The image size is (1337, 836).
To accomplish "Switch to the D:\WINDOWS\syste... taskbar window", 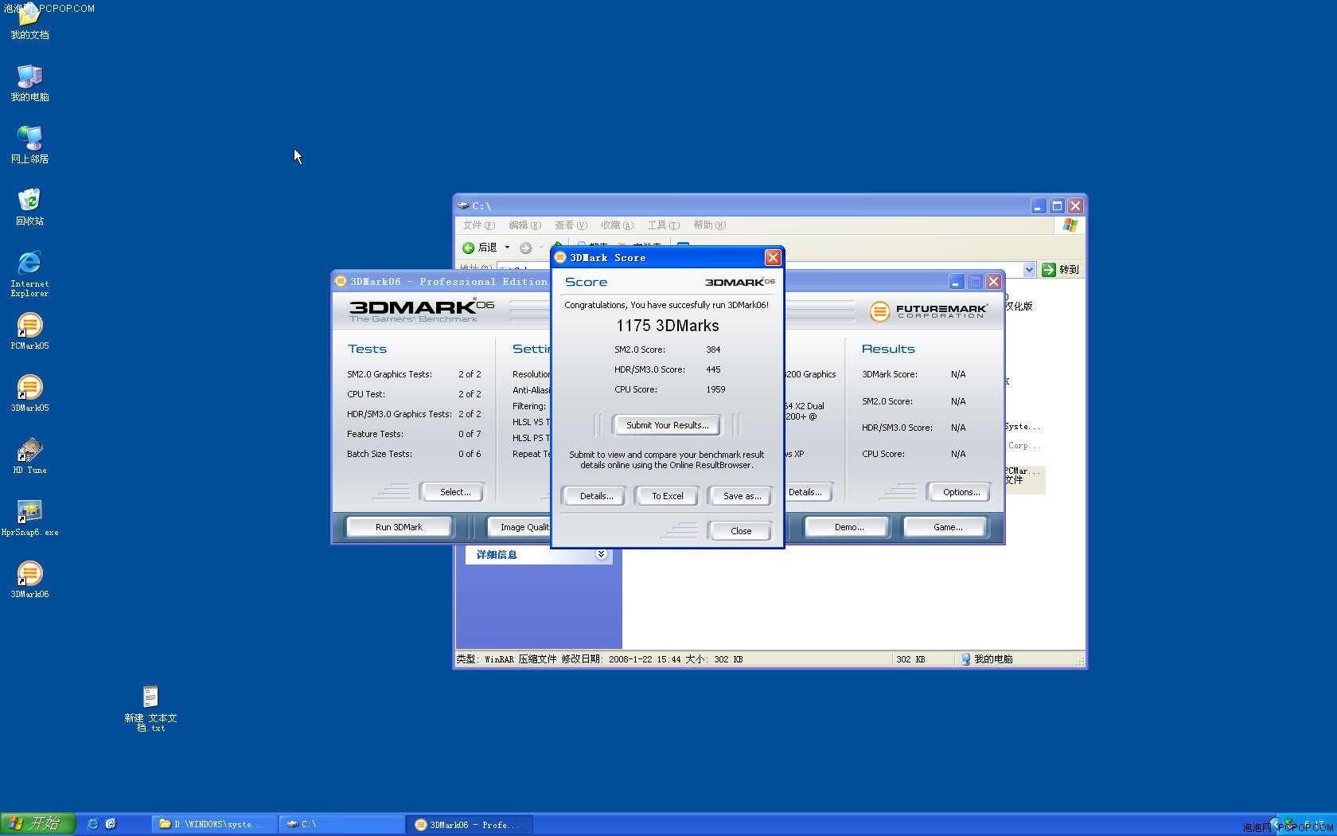I will click(x=215, y=825).
